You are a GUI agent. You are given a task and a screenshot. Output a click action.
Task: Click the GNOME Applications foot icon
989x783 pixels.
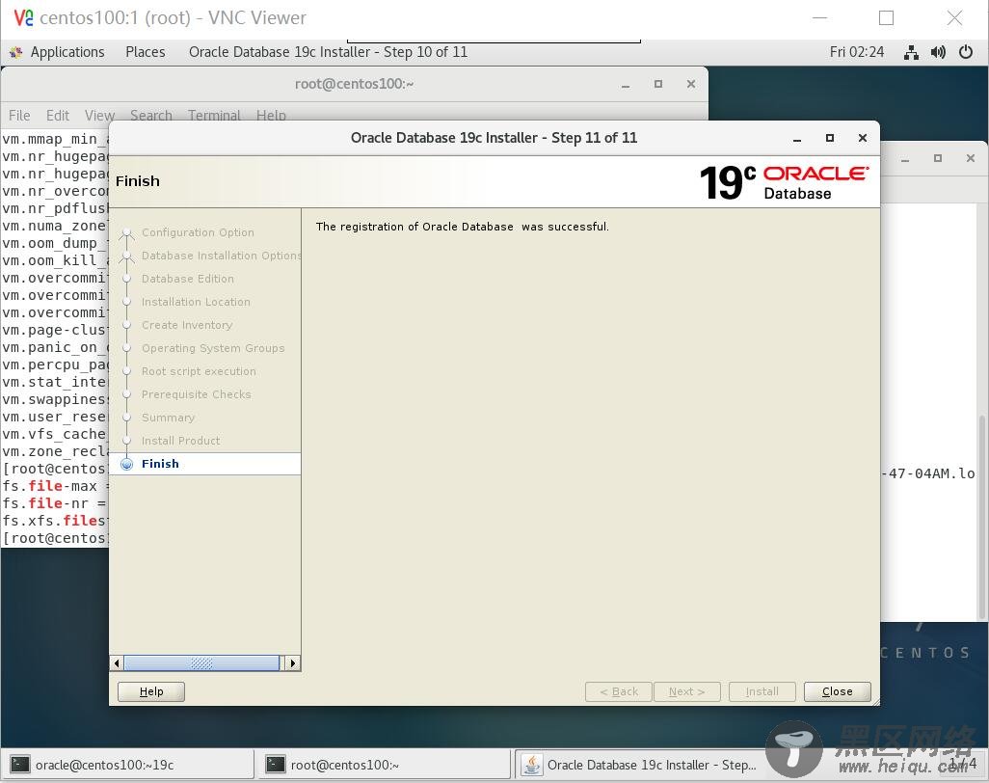[x=16, y=52]
